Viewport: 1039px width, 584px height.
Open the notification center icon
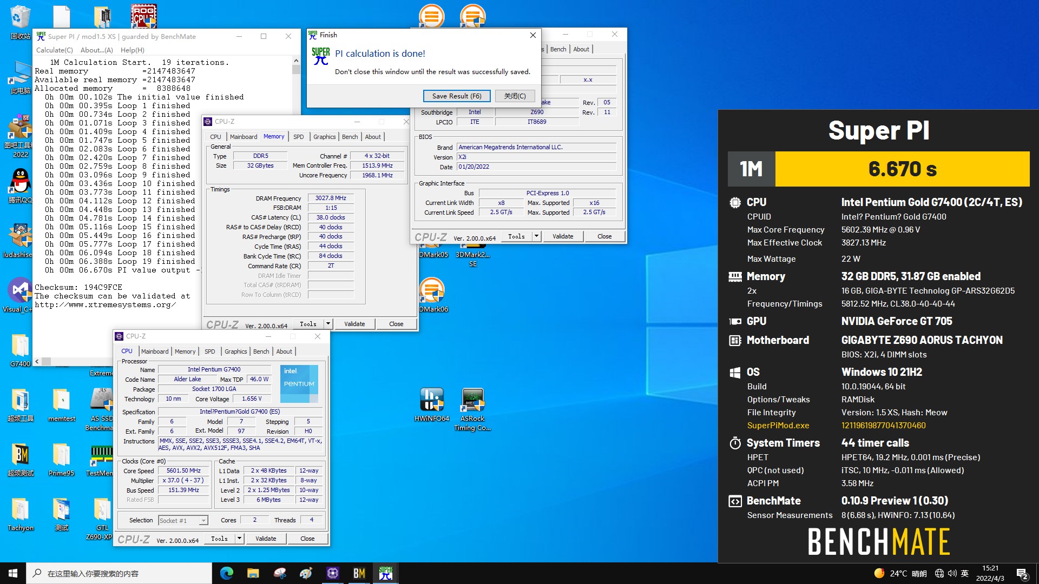1022,573
